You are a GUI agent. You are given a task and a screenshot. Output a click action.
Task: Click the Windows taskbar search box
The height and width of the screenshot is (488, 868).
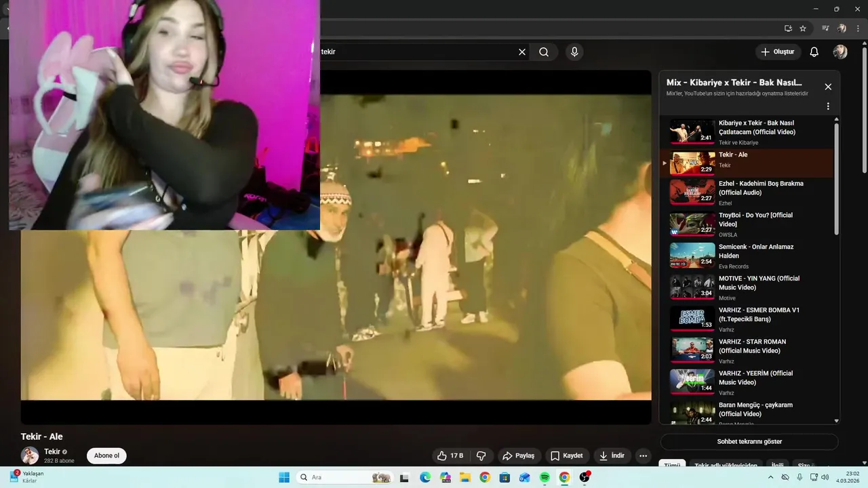point(345,477)
